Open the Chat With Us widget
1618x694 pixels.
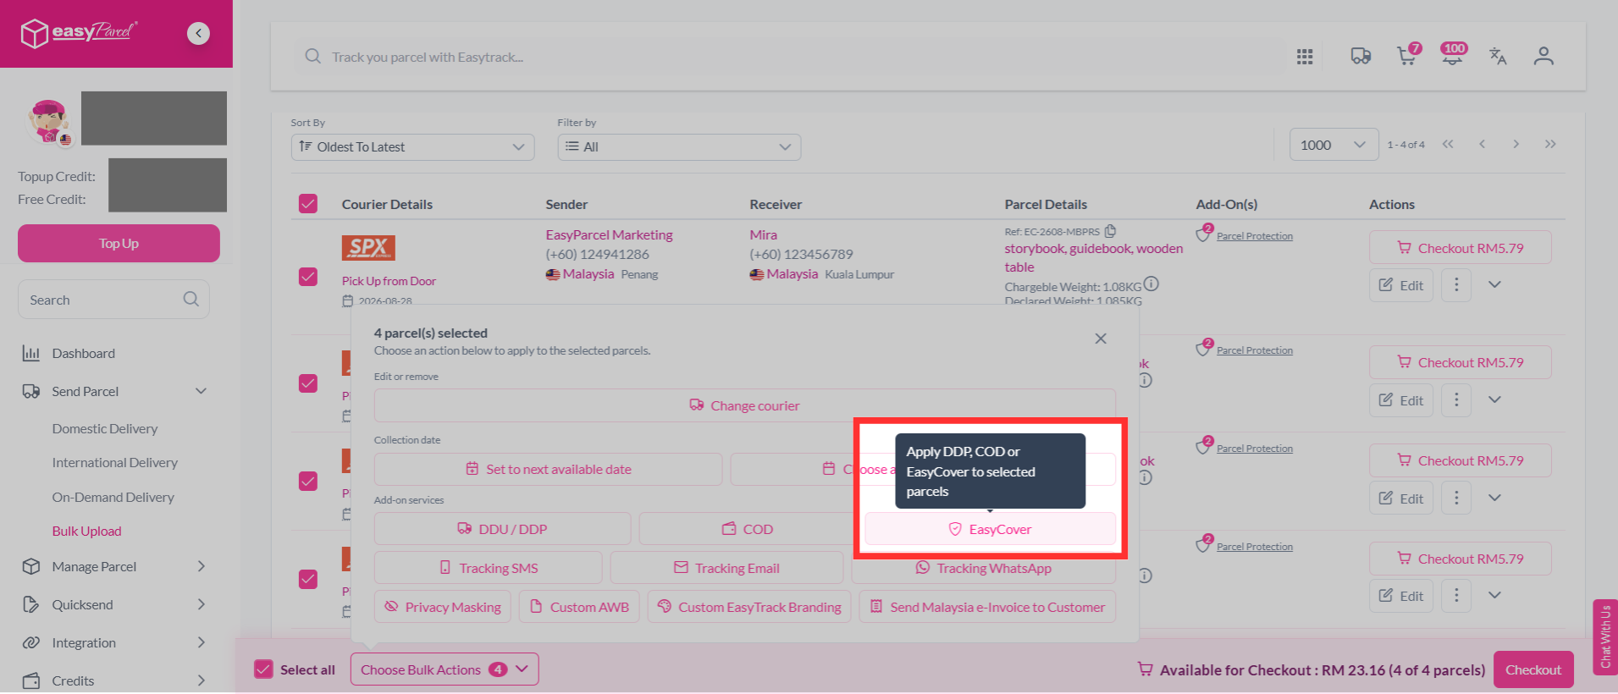(x=1605, y=637)
